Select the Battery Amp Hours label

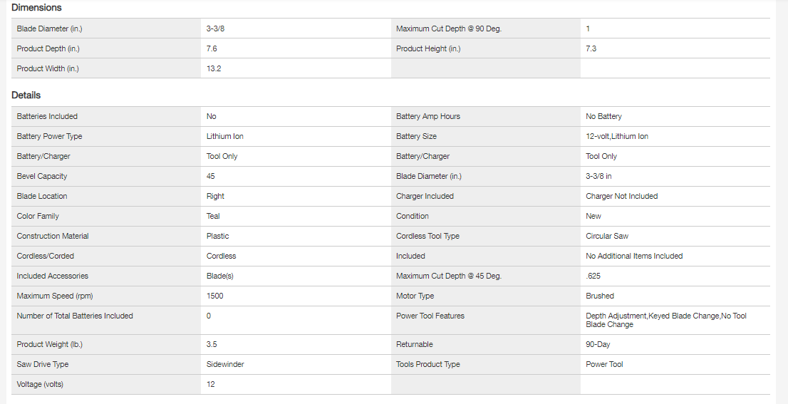point(428,116)
